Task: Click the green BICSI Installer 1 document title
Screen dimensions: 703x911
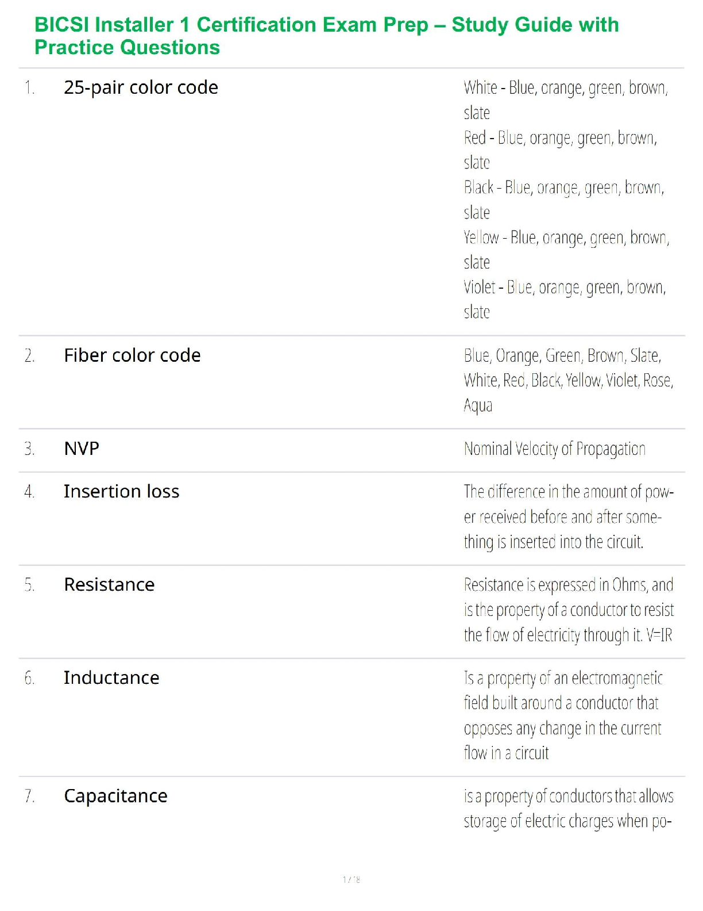Action: (326, 36)
